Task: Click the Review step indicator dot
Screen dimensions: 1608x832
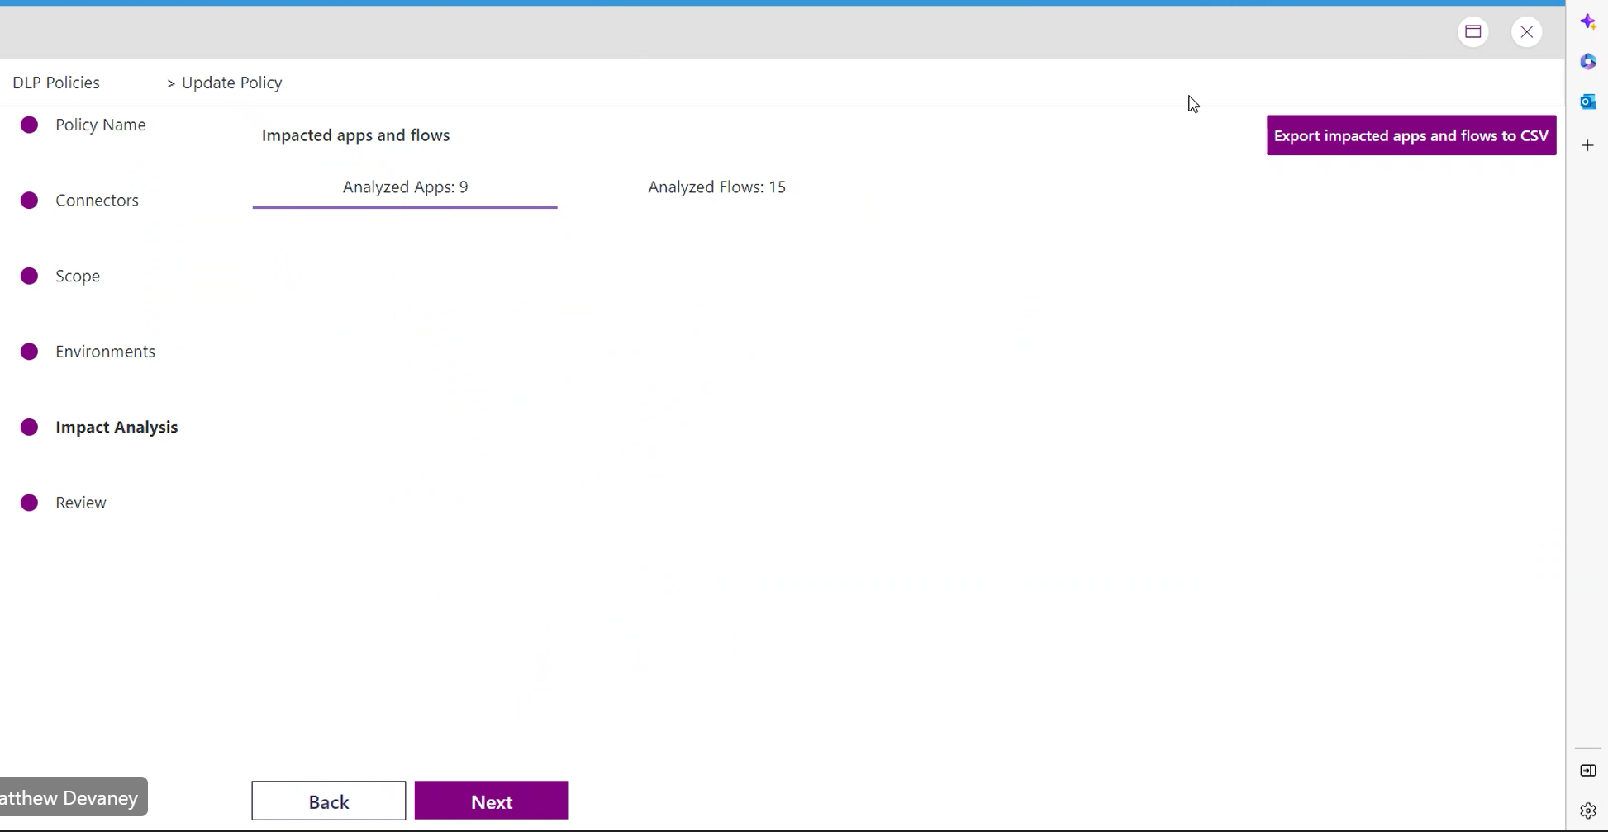Action: [x=30, y=503]
